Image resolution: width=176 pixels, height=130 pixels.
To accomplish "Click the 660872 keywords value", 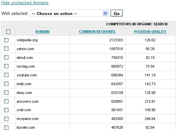I will 117,66.
